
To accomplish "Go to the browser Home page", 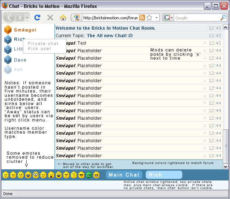I will (63, 18).
